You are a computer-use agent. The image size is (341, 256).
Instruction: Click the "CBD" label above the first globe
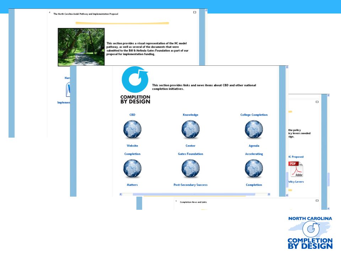[x=132, y=115]
